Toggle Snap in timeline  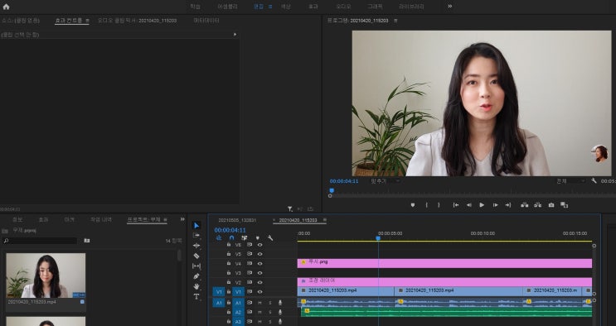coord(231,237)
